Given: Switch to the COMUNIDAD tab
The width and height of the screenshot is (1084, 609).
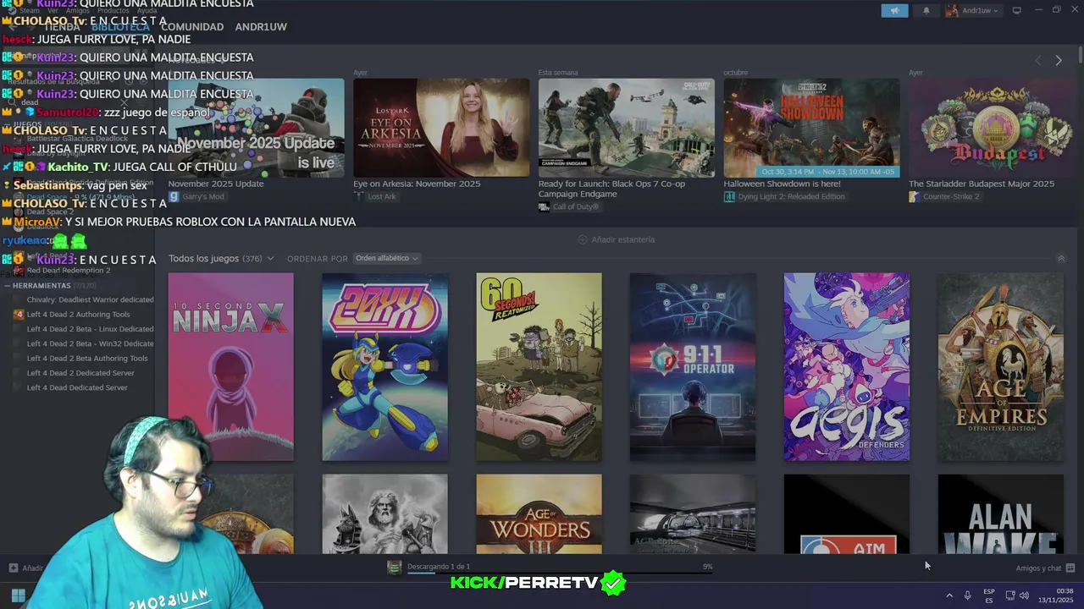Looking at the screenshot, I should tap(192, 27).
